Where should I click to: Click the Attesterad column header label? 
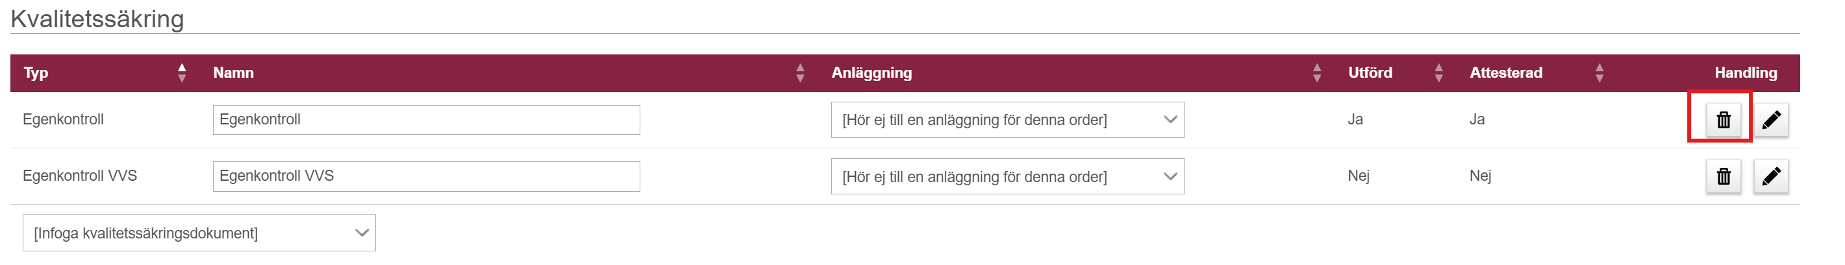click(1505, 73)
